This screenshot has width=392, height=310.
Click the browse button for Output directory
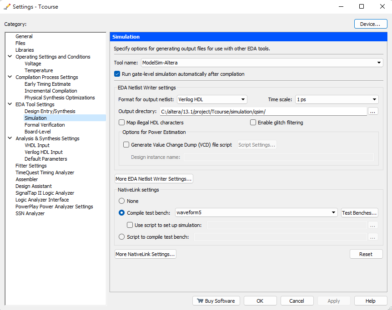pyautogui.click(x=373, y=111)
